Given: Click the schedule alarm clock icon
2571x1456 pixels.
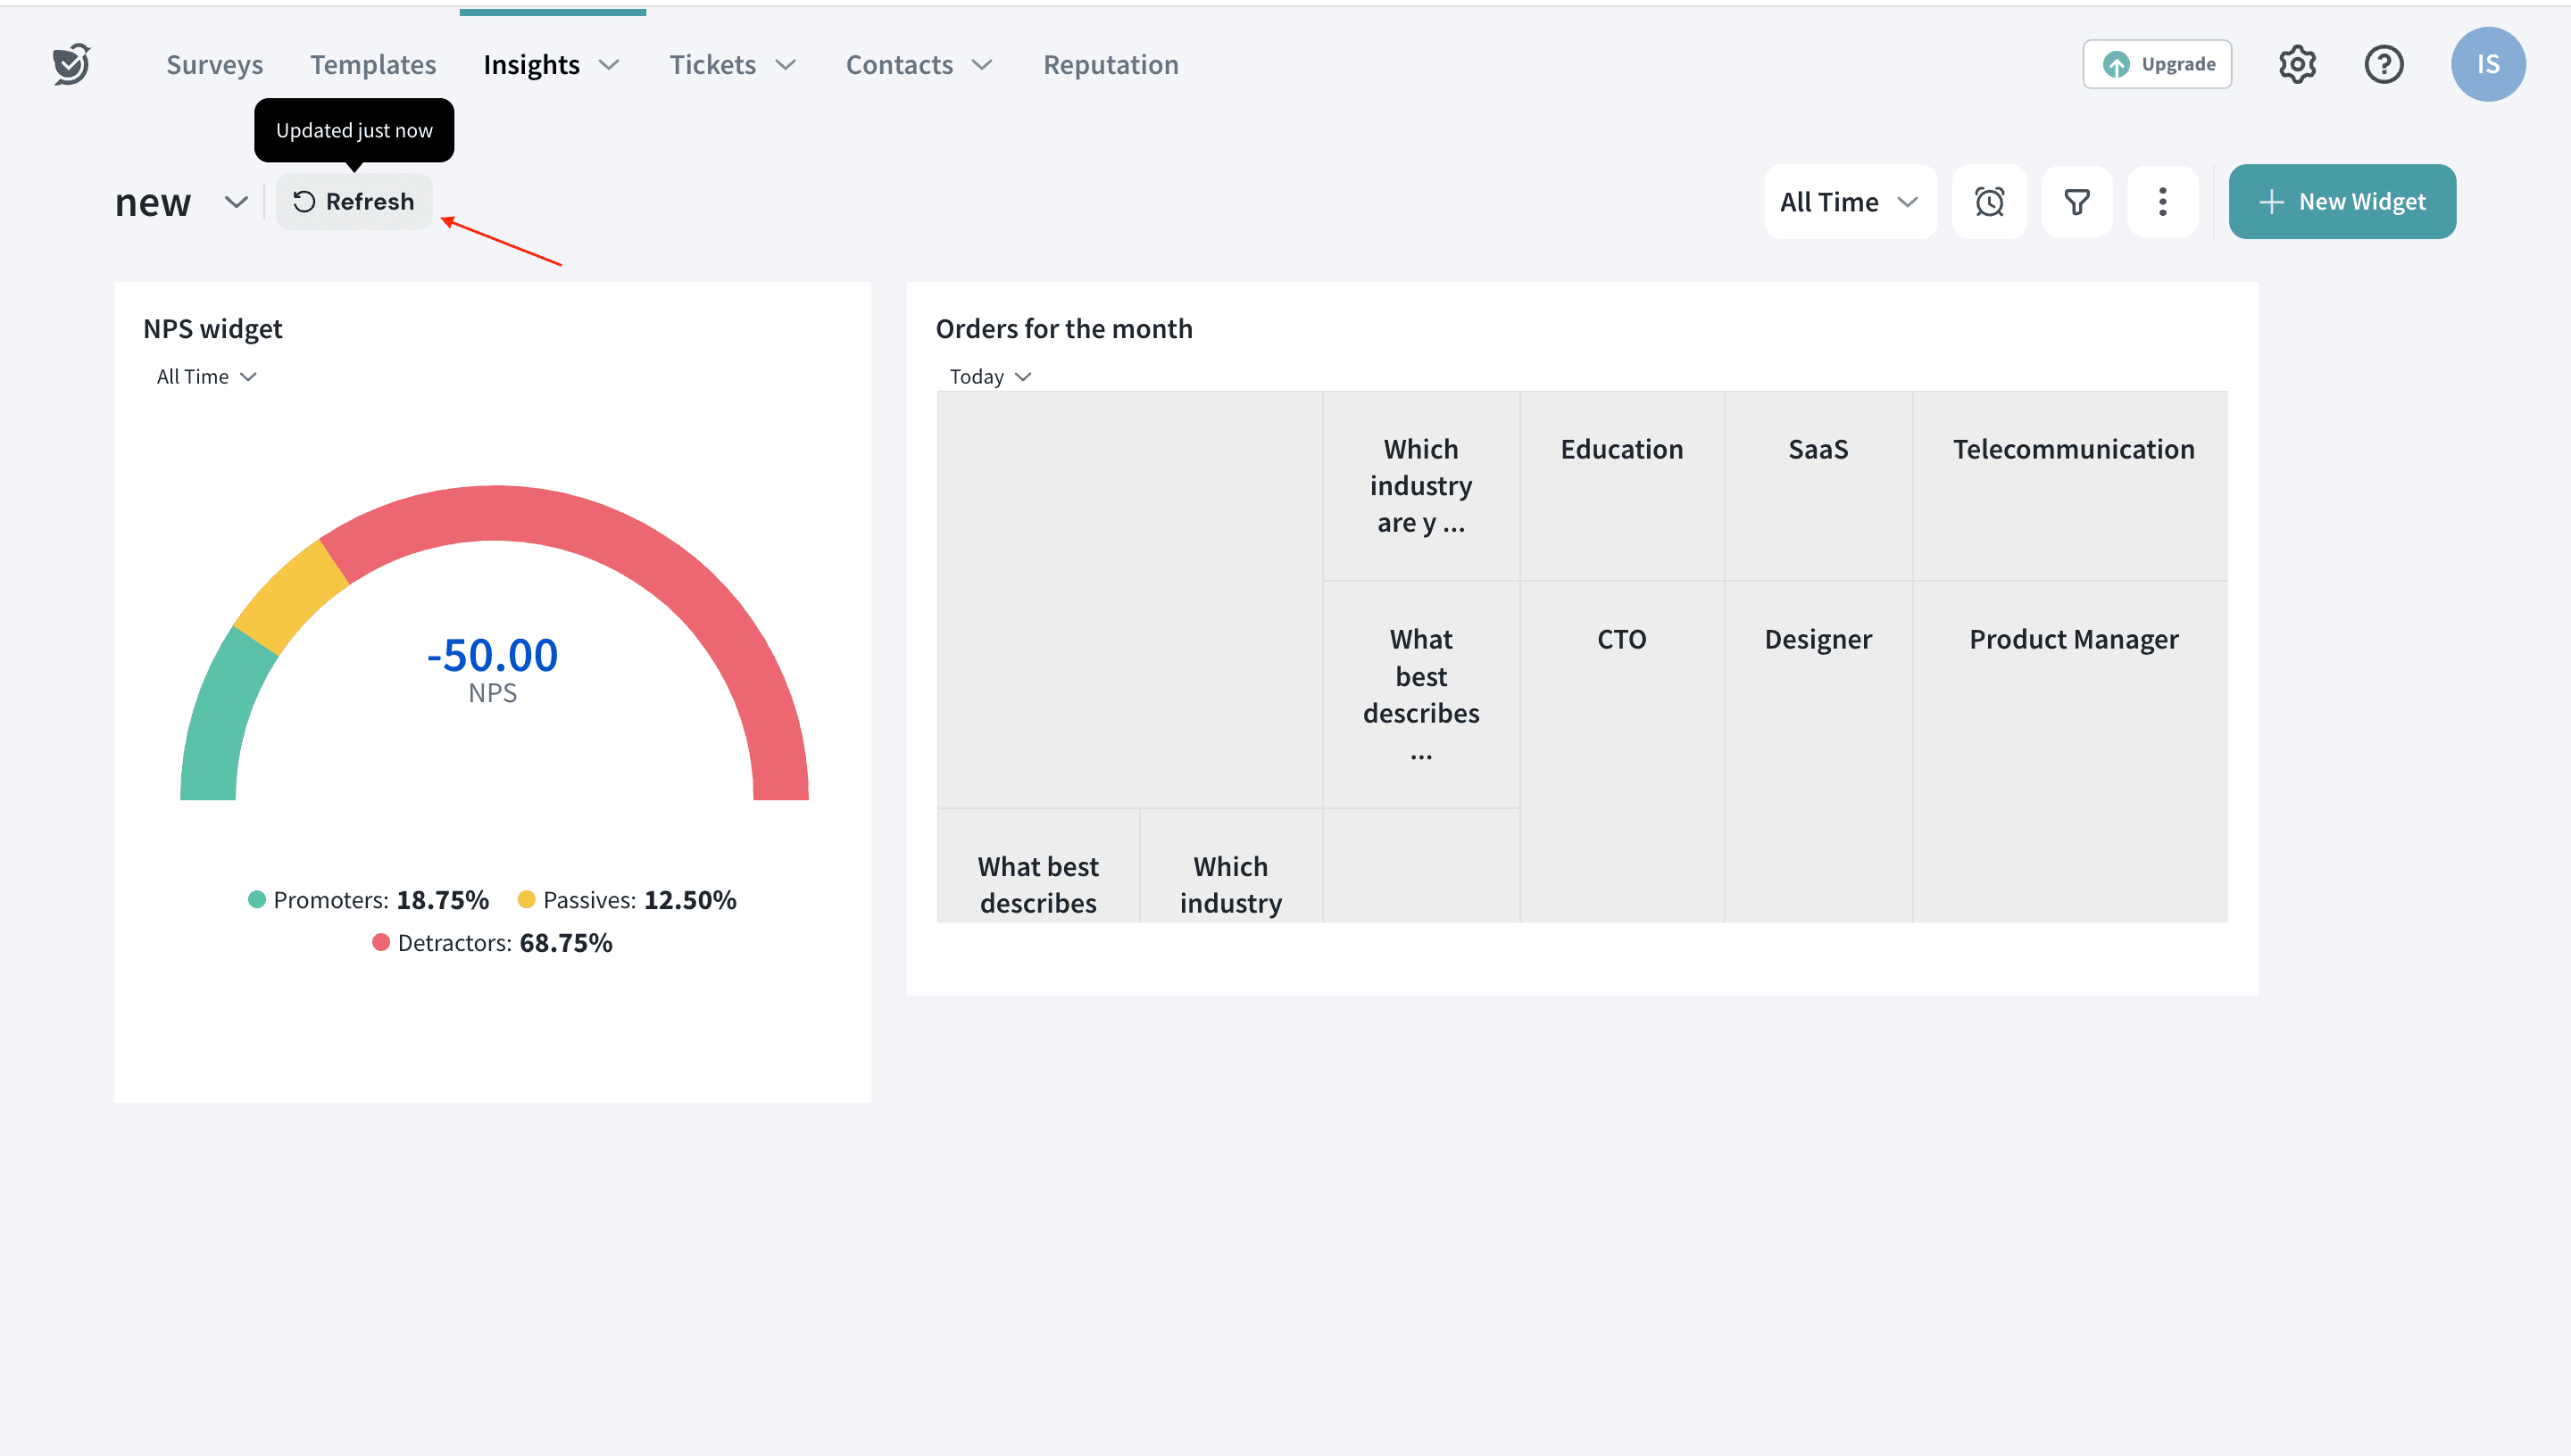Looking at the screenshot, I should [x=1989, y=202].
